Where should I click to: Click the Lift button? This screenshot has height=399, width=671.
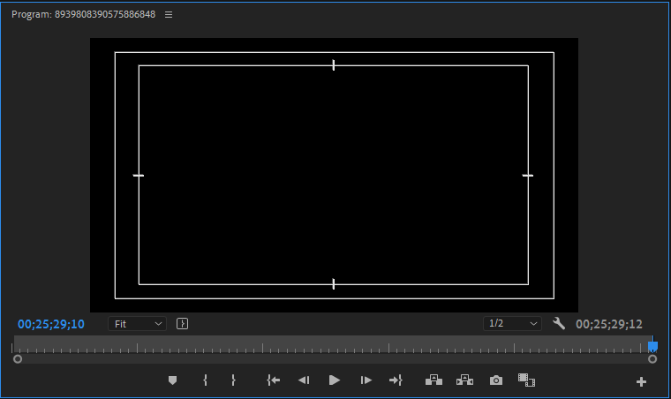coord(434,380)
